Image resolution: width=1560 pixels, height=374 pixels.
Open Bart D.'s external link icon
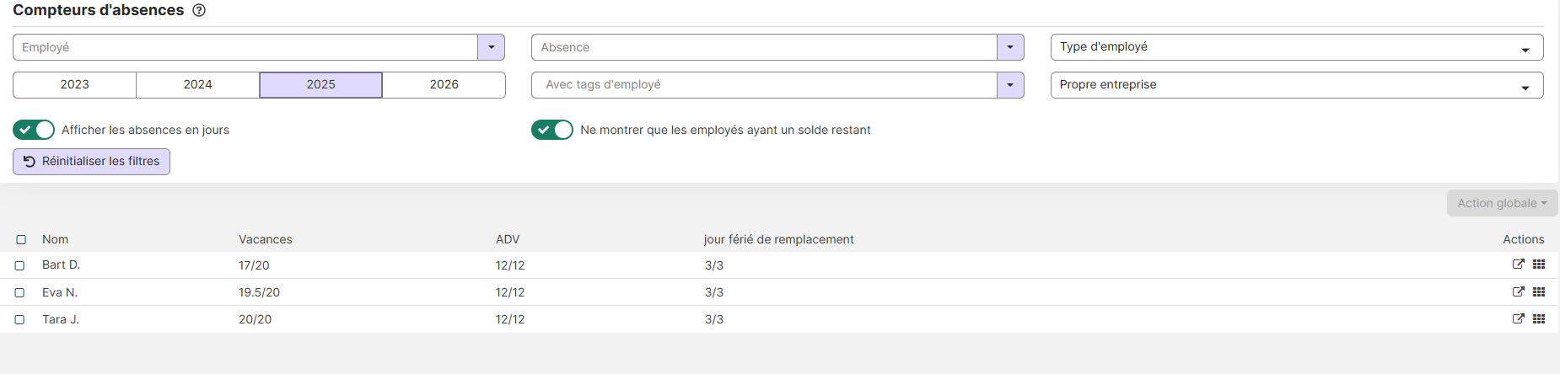(1518, 264)
